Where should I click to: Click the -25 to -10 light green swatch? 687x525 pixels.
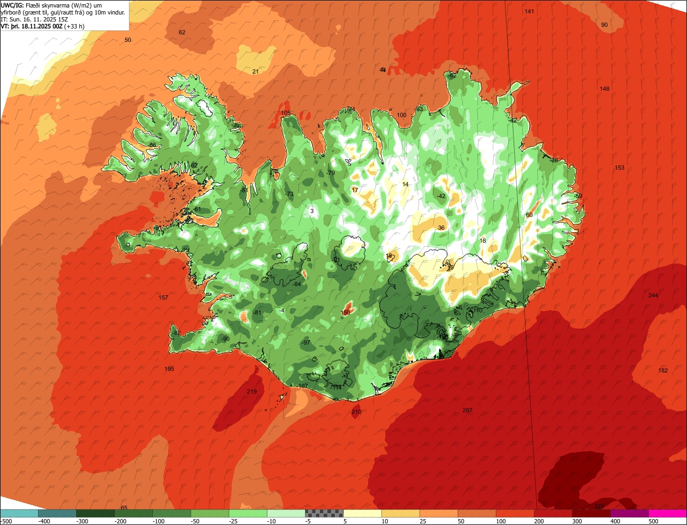pos(247,514)
